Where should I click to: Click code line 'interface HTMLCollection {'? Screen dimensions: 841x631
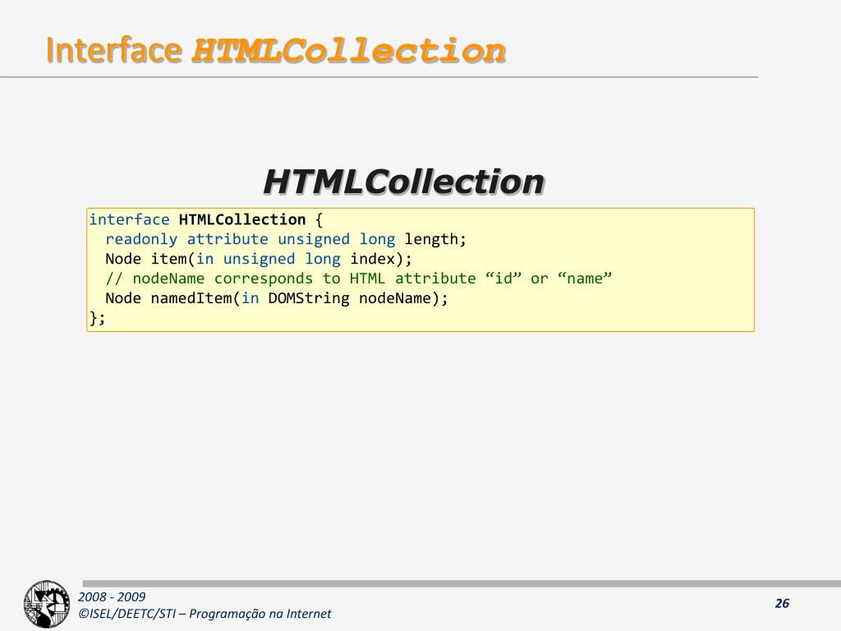(x=206, y=219)
